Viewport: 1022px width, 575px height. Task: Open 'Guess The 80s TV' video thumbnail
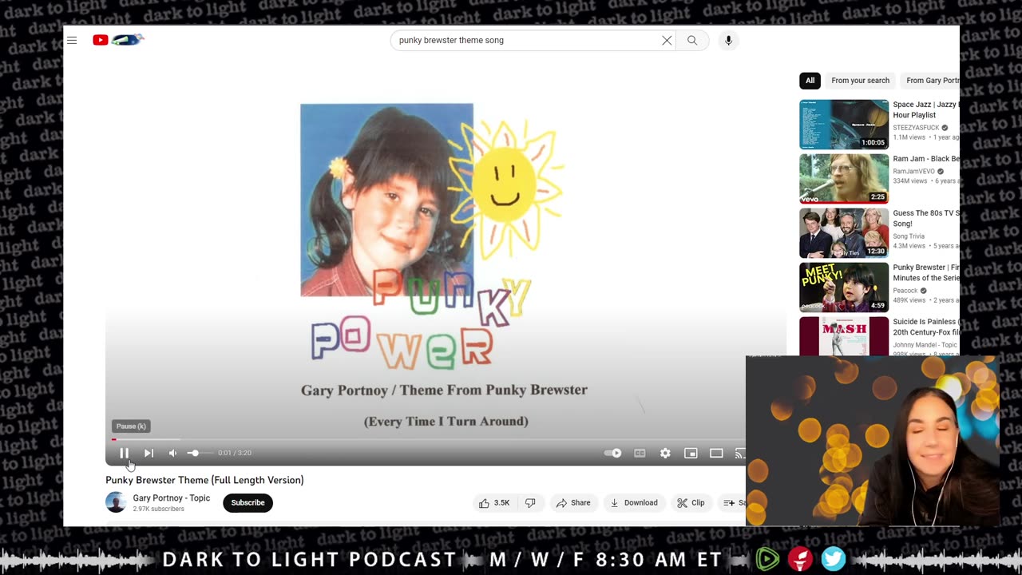(x=844, y=233)
